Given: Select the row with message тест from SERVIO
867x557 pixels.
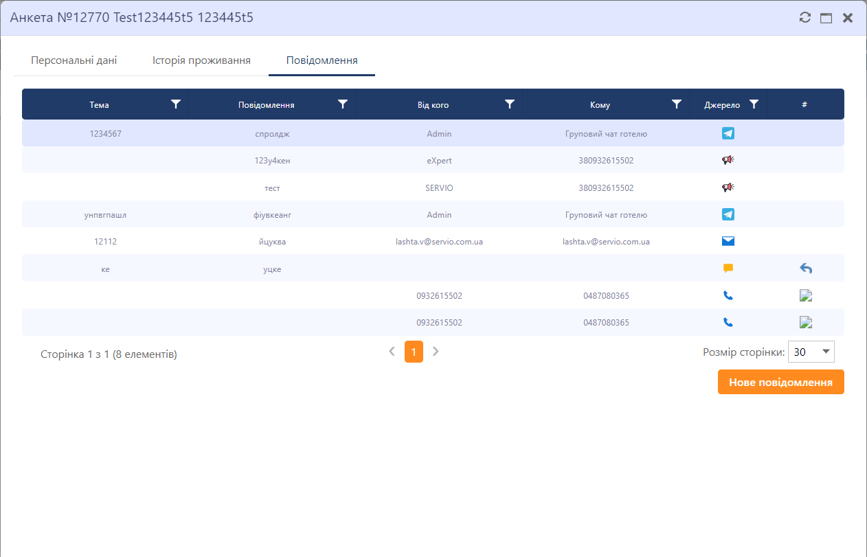Looking at the screenshot, I should click(x=272, y=187).
